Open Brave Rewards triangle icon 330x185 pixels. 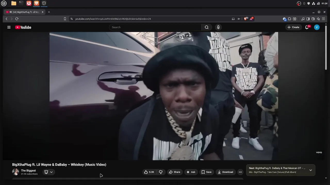click(x=251, y=19)
